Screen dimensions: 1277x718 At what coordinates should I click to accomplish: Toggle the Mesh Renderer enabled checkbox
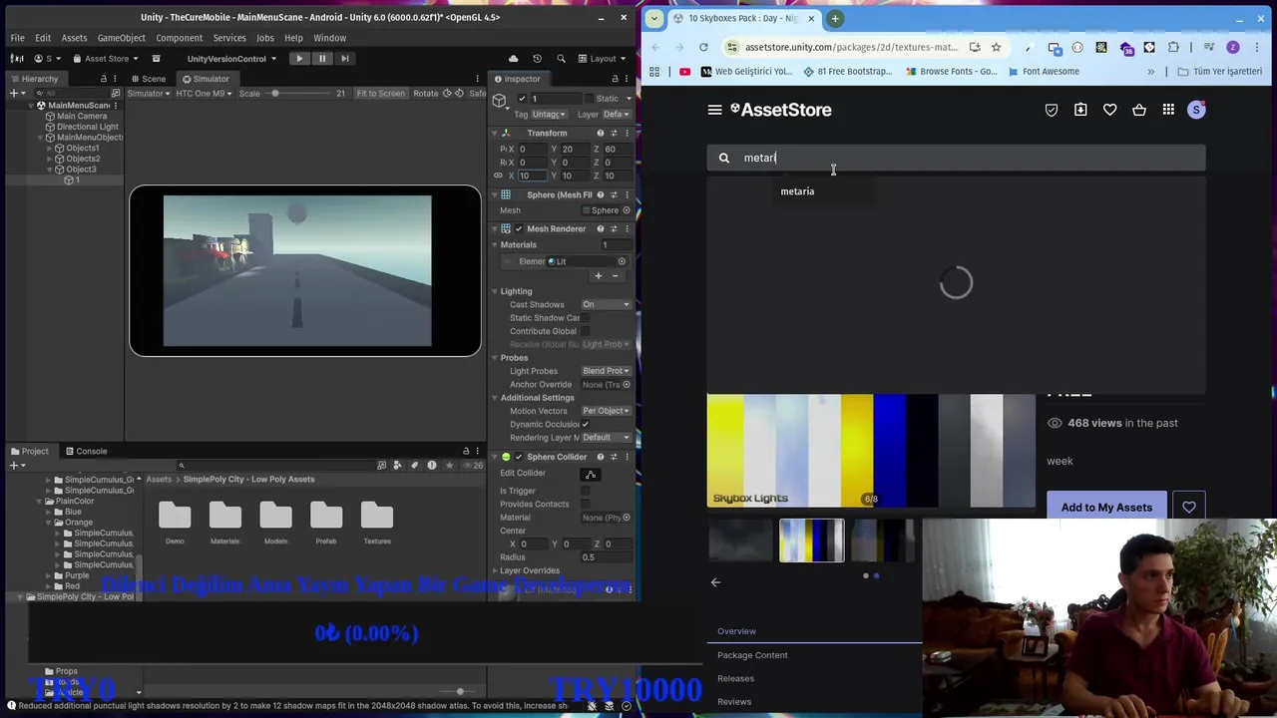tap(518, 228)
